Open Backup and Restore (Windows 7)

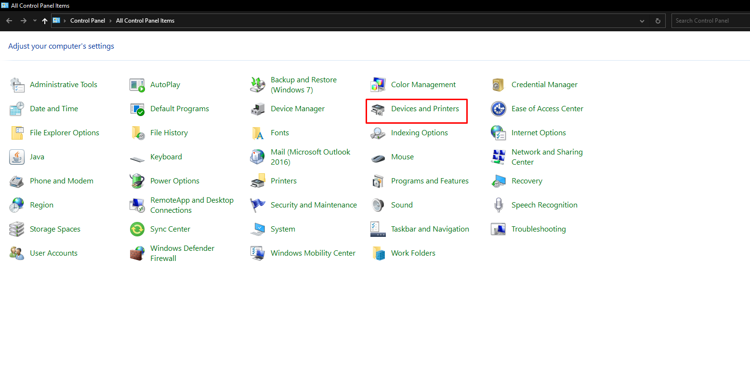pos(303,84)
